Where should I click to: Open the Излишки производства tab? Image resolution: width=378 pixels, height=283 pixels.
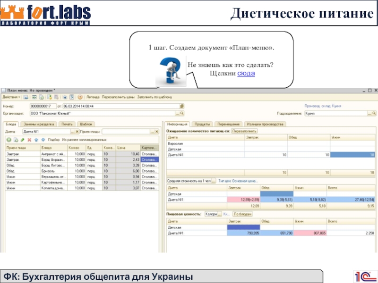[x=265, y=124]
